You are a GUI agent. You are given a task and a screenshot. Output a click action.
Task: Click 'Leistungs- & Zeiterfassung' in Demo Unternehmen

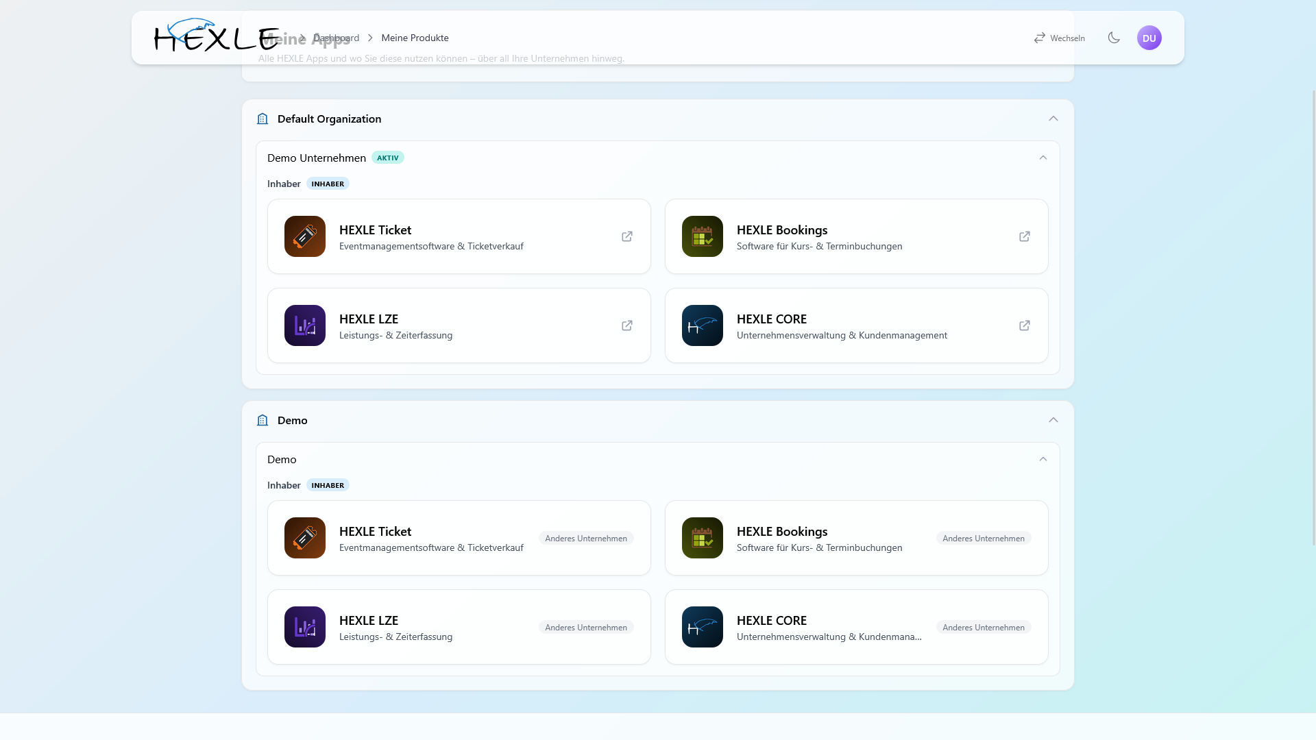click(x=395, y=335)
